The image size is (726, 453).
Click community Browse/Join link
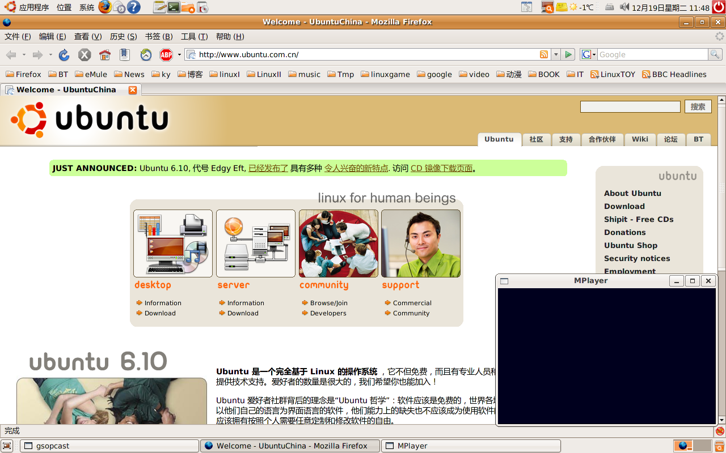(x=329, y=303)
